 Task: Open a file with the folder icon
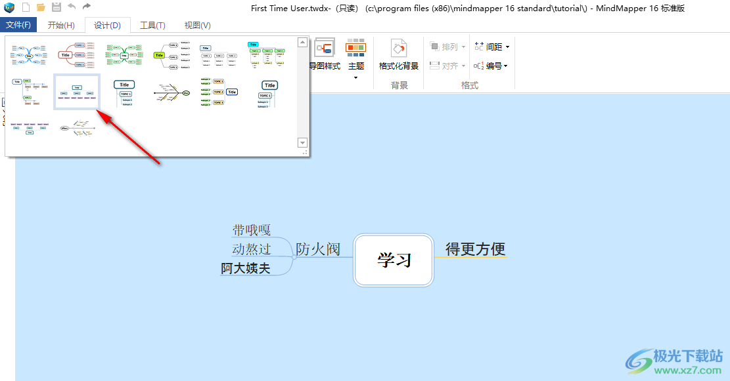[x=41, y=7]
